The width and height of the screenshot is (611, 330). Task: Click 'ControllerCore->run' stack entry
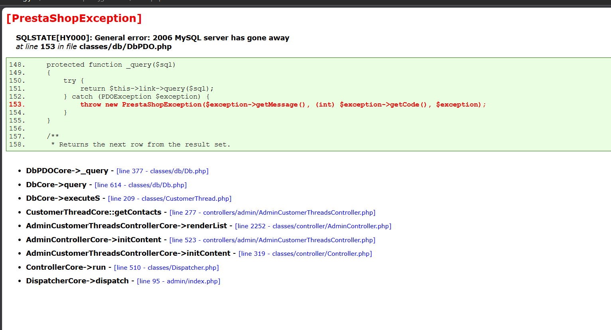click(x=66, y=267)
